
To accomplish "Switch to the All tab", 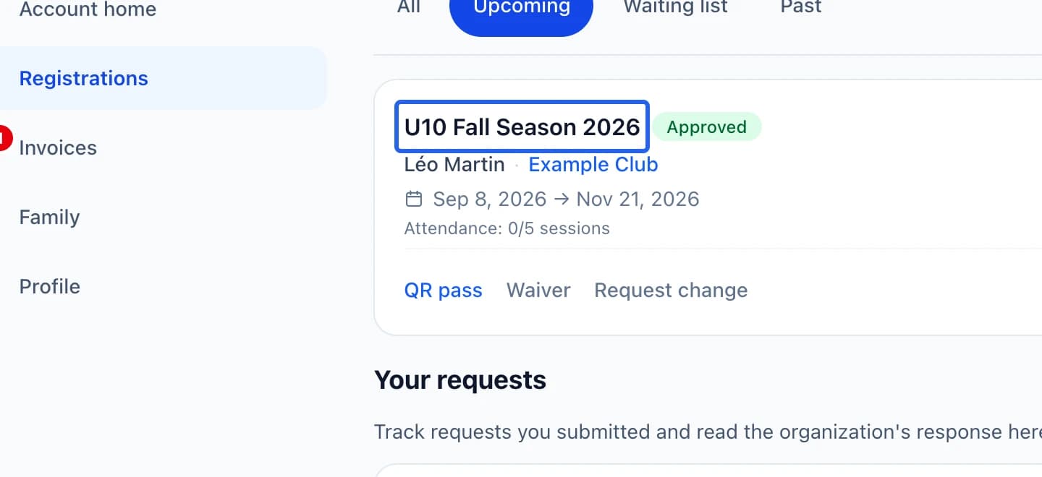I will point(409,7).
